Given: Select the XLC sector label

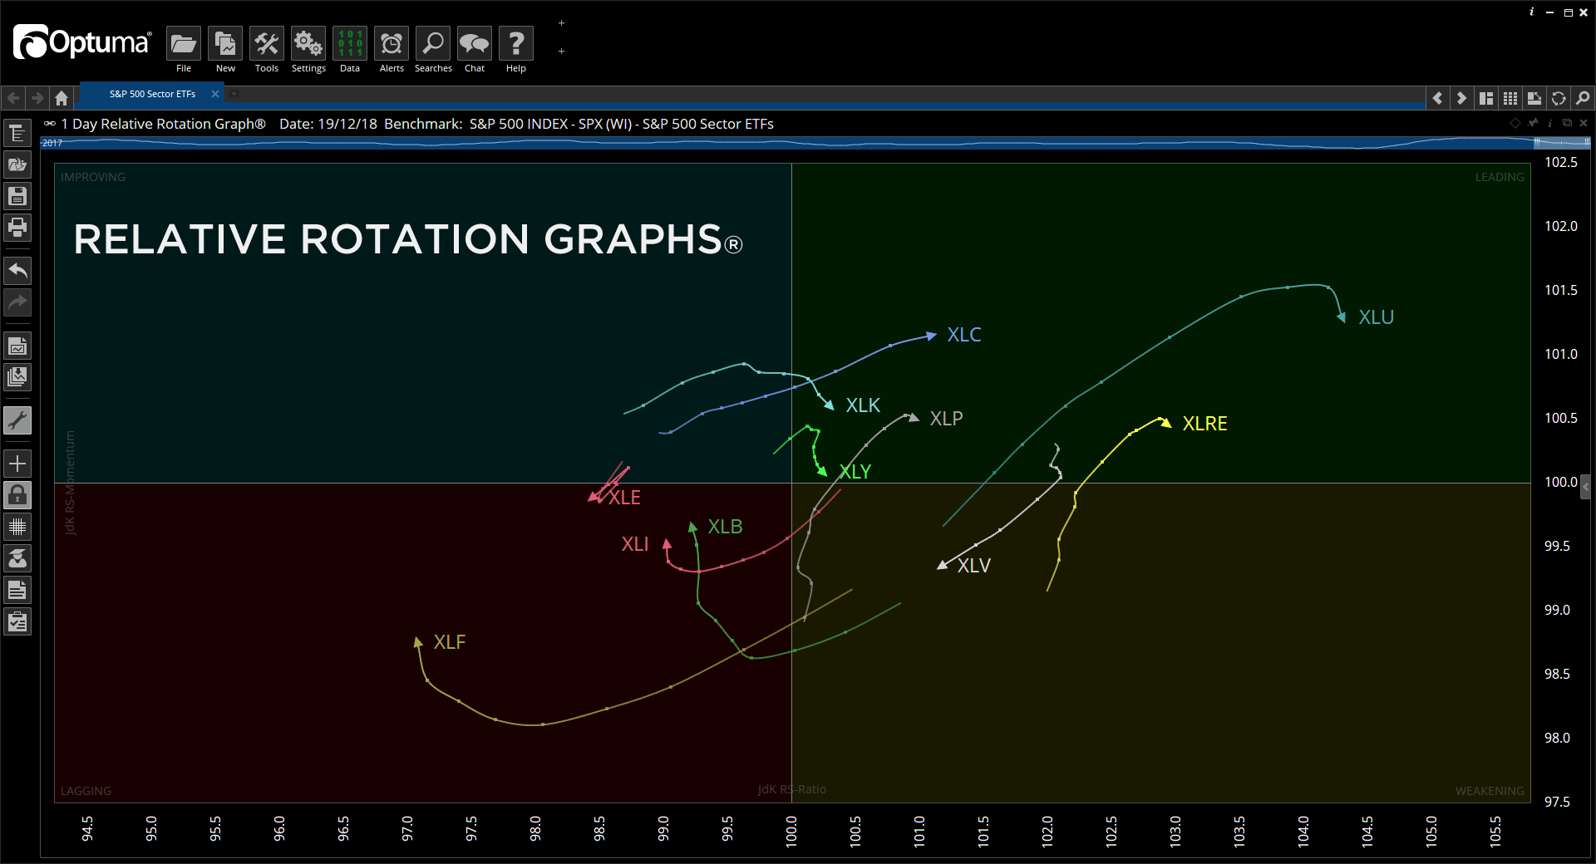Looking at the screenshot, I should coord(964,334).
